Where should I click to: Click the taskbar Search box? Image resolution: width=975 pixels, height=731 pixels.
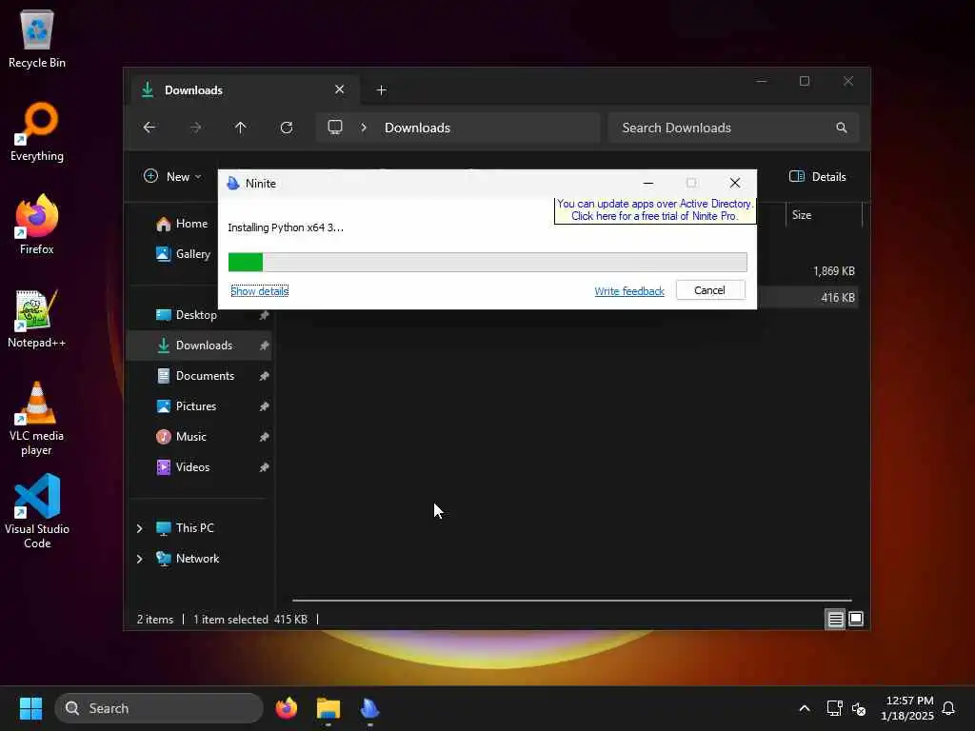[x=159, y=708]
